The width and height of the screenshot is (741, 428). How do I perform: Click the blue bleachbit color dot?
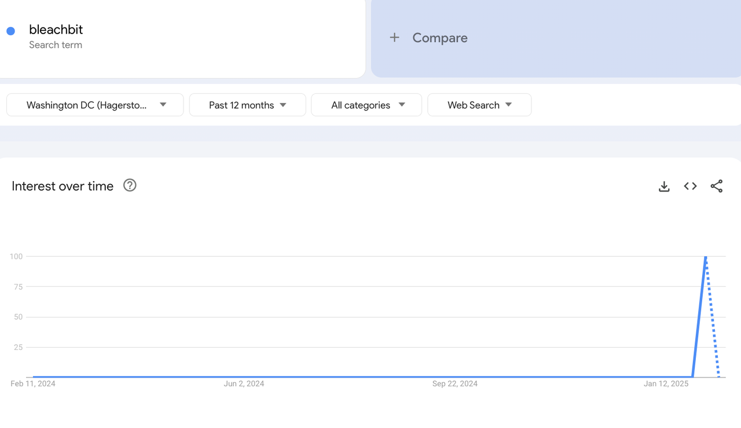(10, 31)
